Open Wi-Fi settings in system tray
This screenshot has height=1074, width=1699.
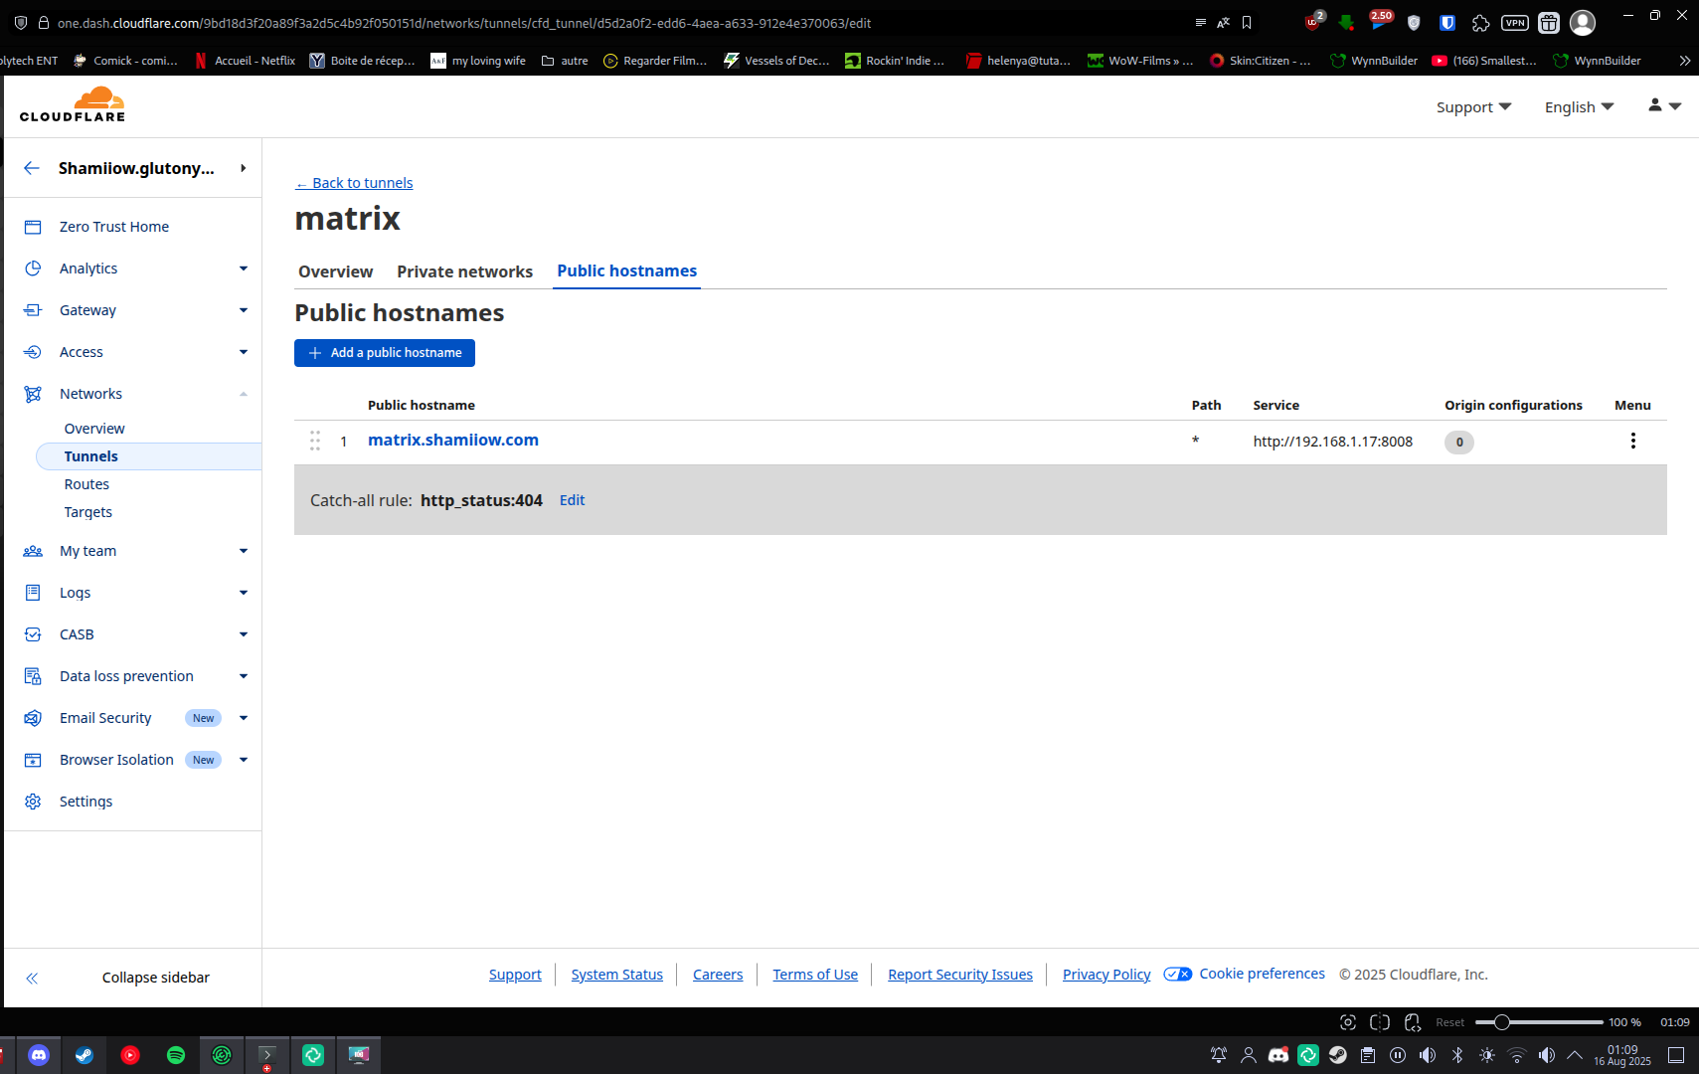tap(1517, 1055)
